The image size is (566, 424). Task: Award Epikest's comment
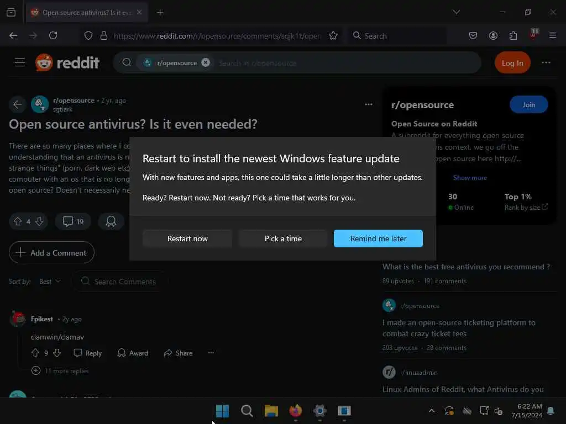click(133, 353)
